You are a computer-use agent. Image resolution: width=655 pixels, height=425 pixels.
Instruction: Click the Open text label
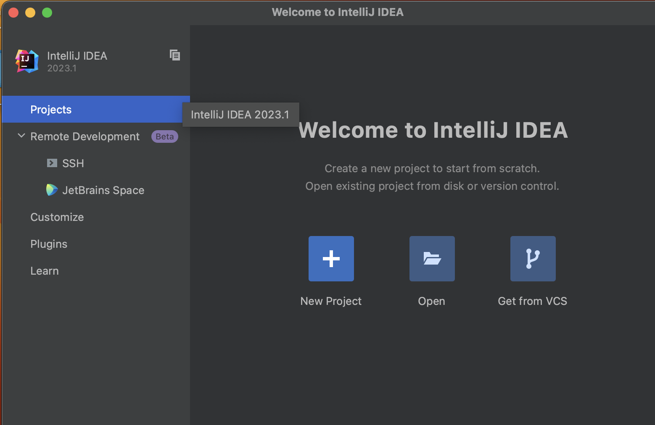(x=431, y=301)
